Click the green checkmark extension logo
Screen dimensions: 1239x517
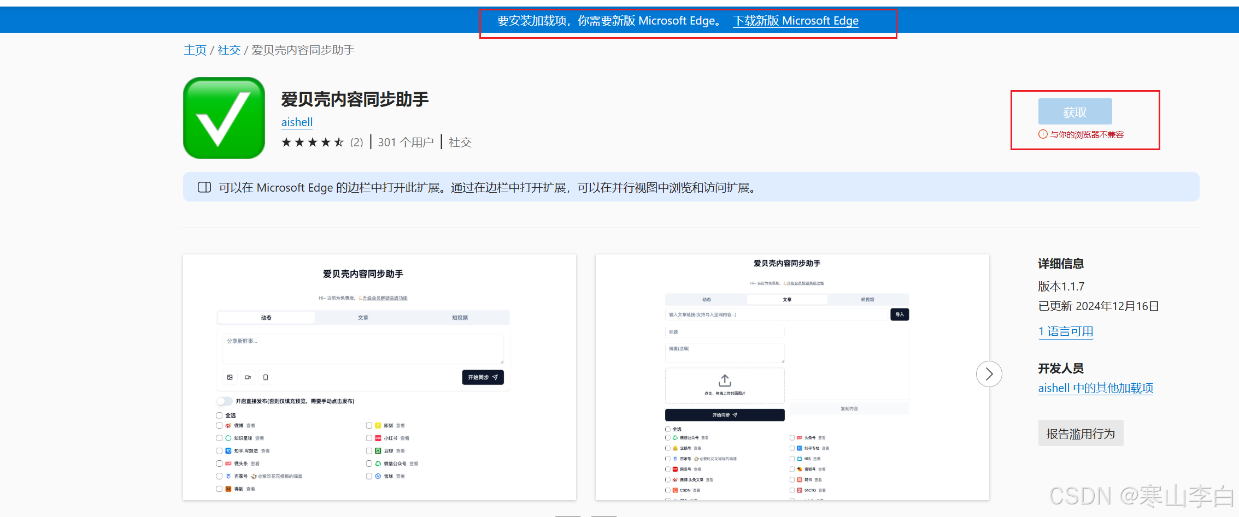click(x=224, y=118)
